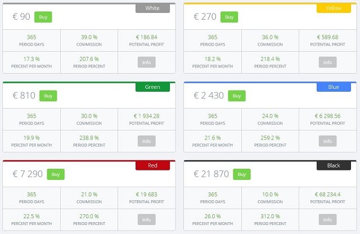Select the Red label tag

point(152,165)
